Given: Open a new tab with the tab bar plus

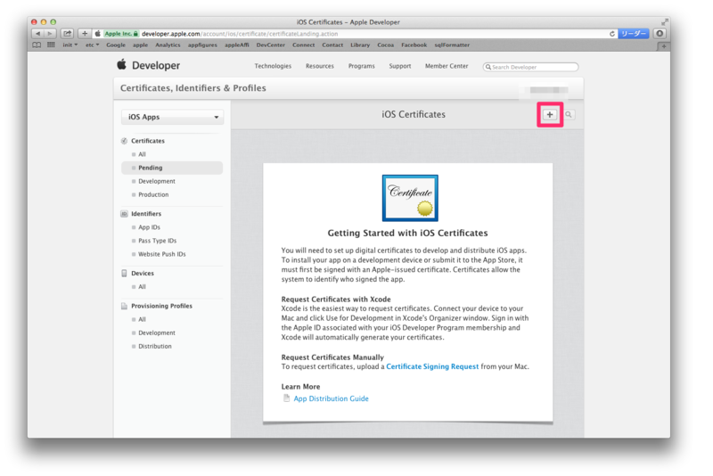Looking at the screenshot, I should (x=663, y=46).
